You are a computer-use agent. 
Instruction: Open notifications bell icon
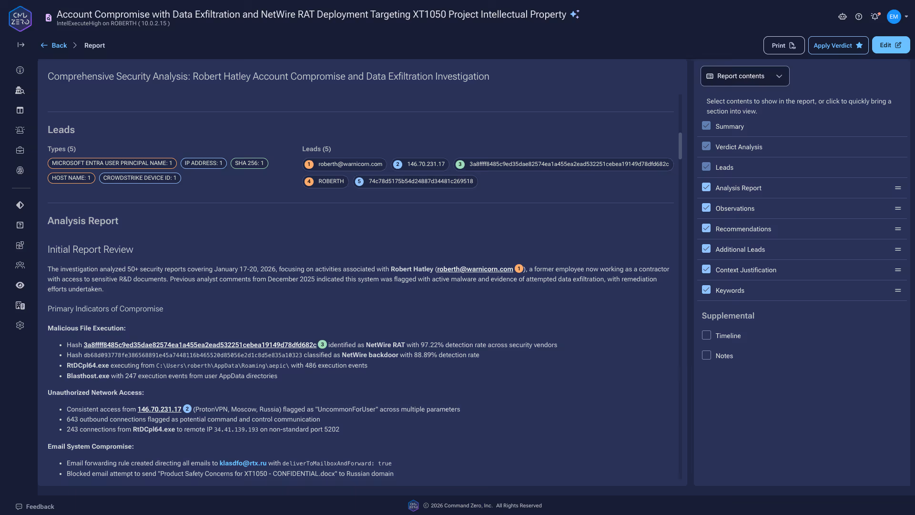point(874,17)
